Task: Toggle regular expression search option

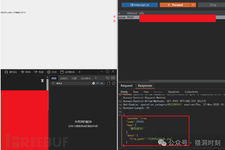Action: [x=97, y=83]
